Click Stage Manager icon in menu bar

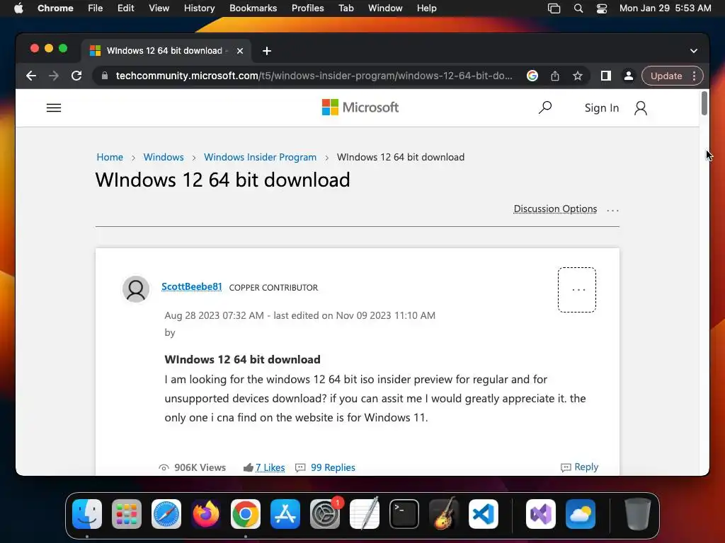point(554,8)
